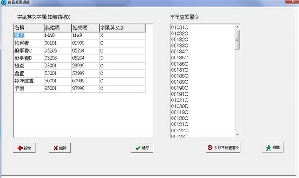
Task: Click the red X 刪除 icon
Action: (55, 148)
